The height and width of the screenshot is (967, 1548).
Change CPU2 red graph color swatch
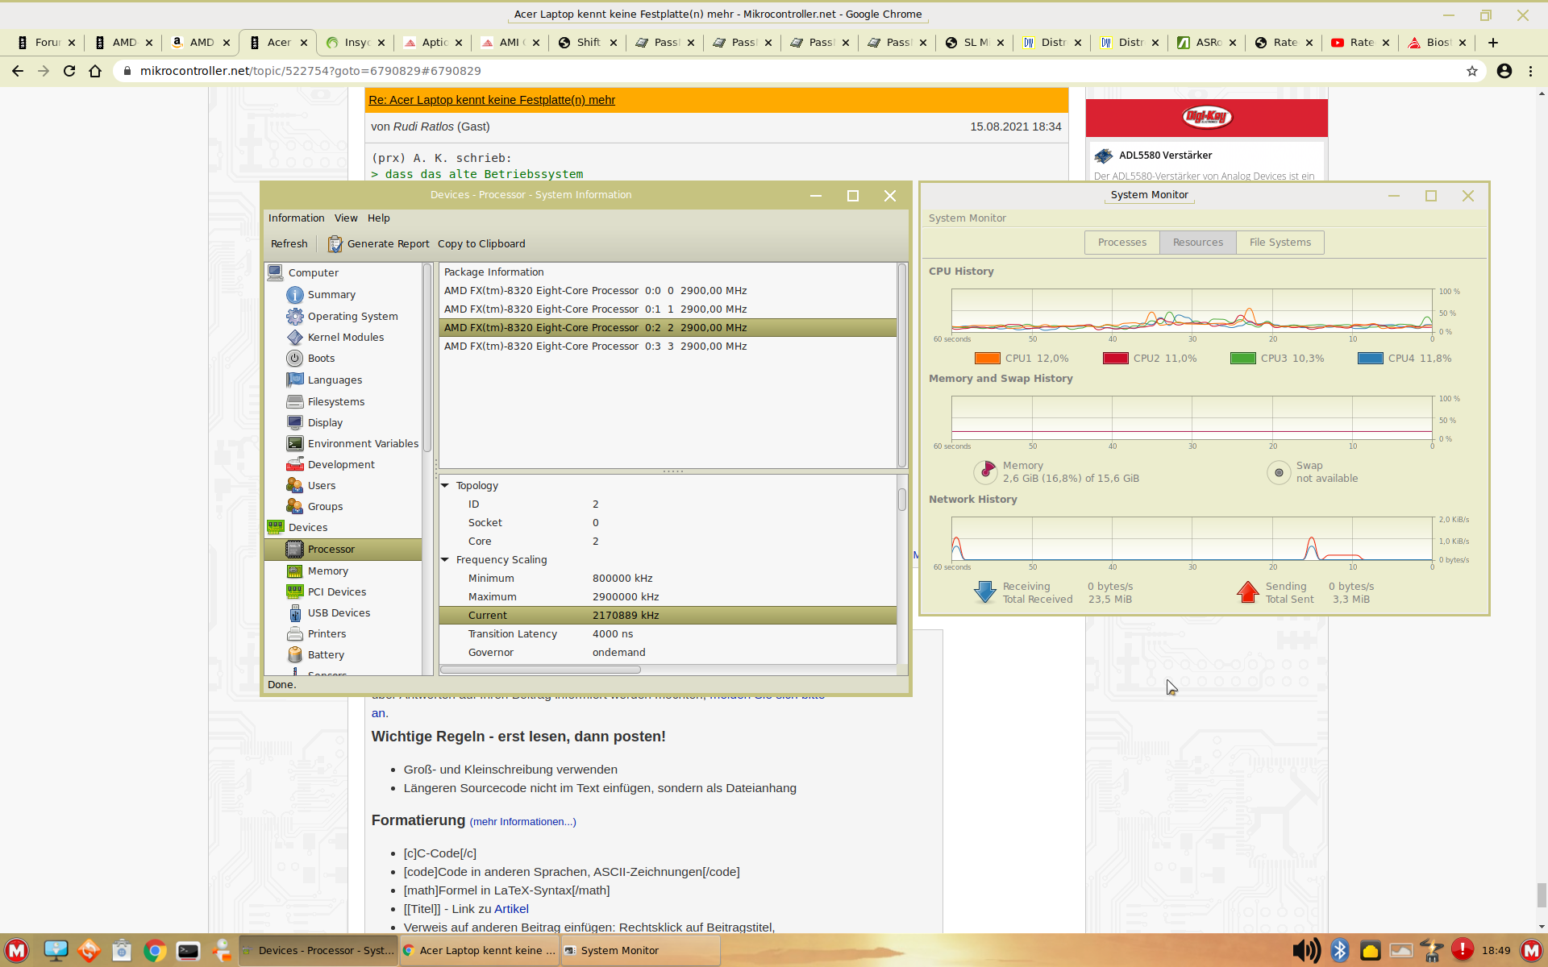[x=1115, y=359]
